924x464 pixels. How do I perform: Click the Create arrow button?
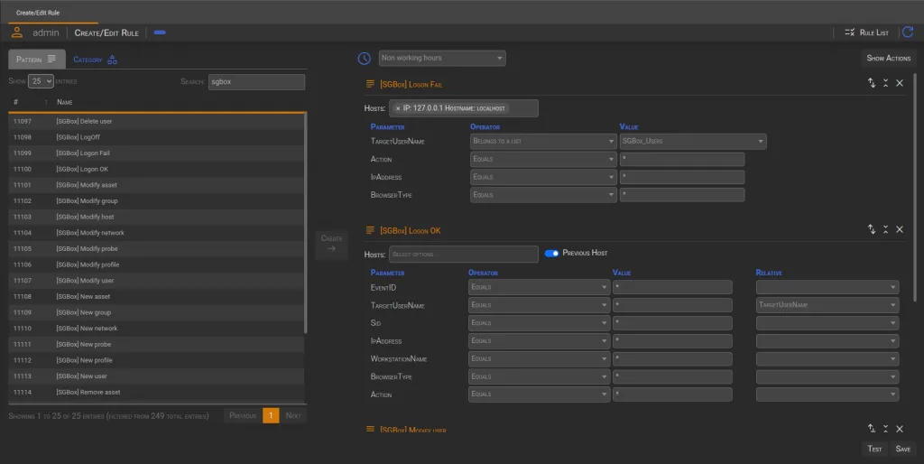332,244
